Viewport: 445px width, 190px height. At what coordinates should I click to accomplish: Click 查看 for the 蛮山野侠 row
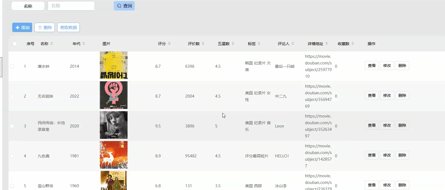pos(372,185)
